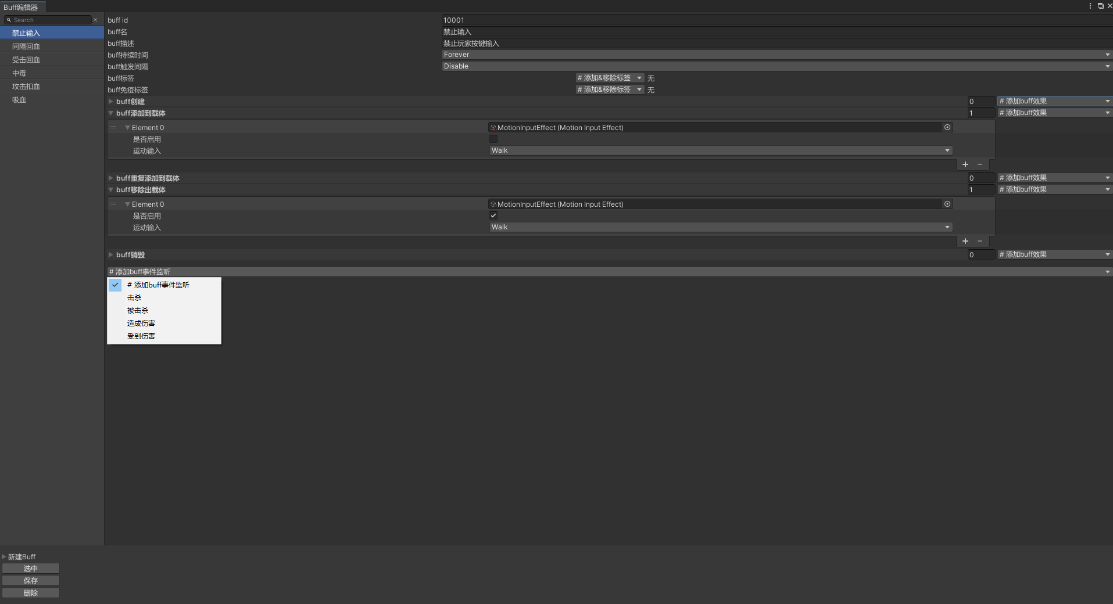1113x604 pixels.
Task: Select 间隔回血 in the buff list
Action: [52, 46]
